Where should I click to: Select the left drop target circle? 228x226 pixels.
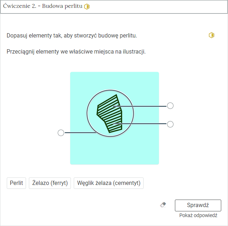61,133
